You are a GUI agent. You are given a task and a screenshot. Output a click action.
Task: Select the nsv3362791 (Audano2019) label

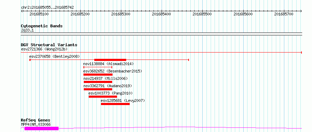click(108, 86)
